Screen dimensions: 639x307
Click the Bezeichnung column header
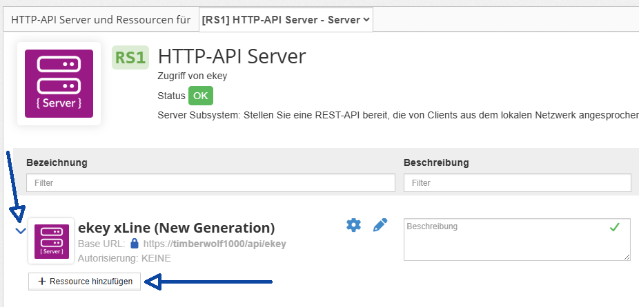[57, 162]
